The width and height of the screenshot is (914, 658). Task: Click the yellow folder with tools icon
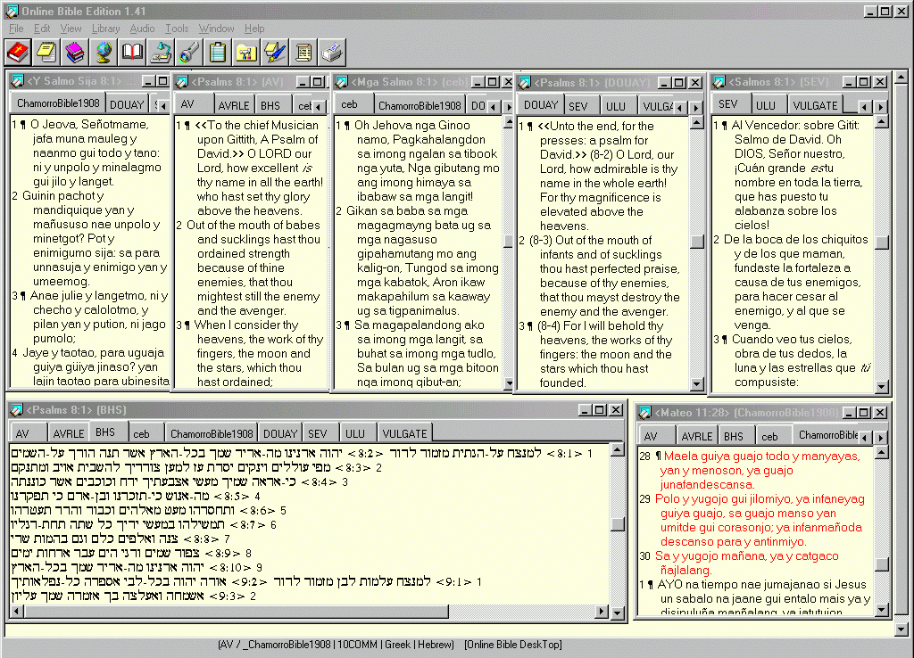tap(246, 53)
